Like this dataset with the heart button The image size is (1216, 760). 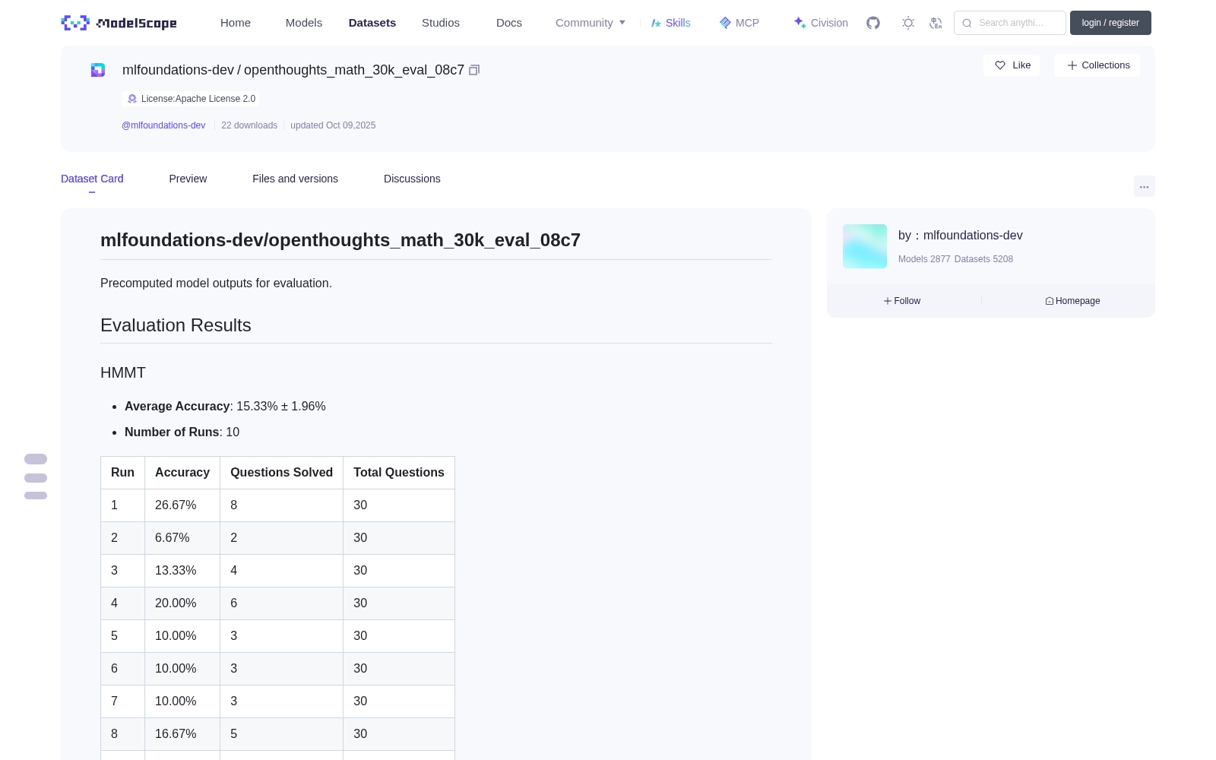(1012, 65)
